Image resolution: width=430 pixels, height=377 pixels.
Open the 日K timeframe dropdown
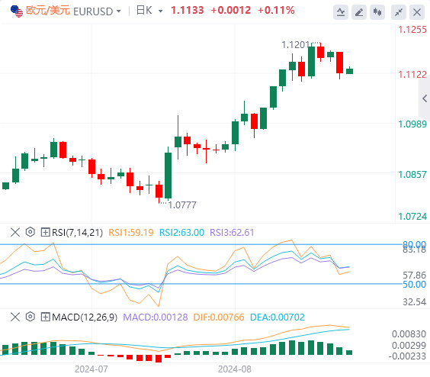click(x=149, y=11)
